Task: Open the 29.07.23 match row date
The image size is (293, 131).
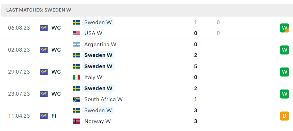Action: (19, 72)
